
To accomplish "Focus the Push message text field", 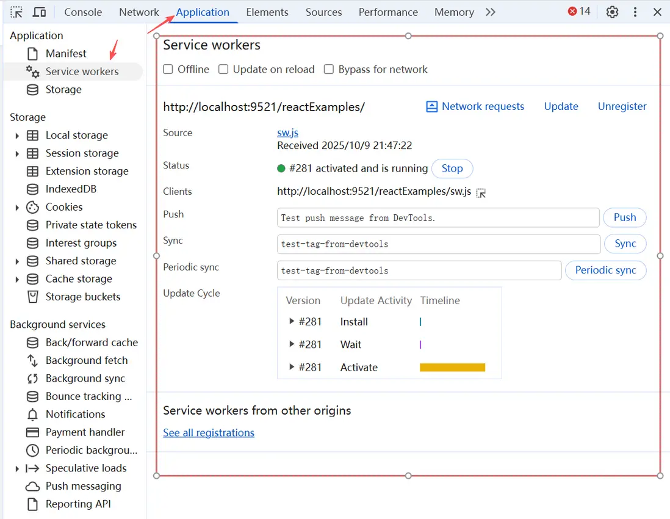I will coord(438,218).
